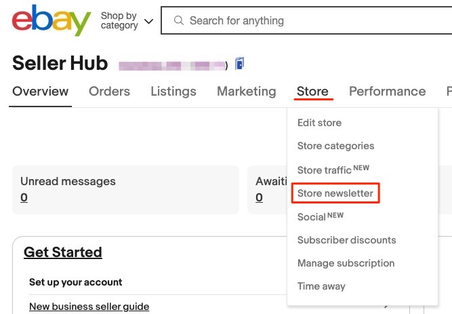Go to the Listings tab

173,92
